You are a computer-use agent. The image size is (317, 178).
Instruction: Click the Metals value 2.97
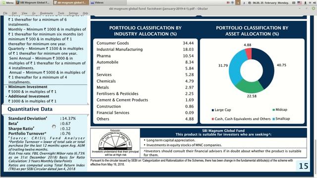(x=189, y=88)
